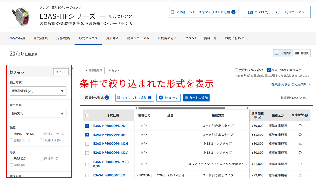Go to the 外形寸法 tab

112,38
